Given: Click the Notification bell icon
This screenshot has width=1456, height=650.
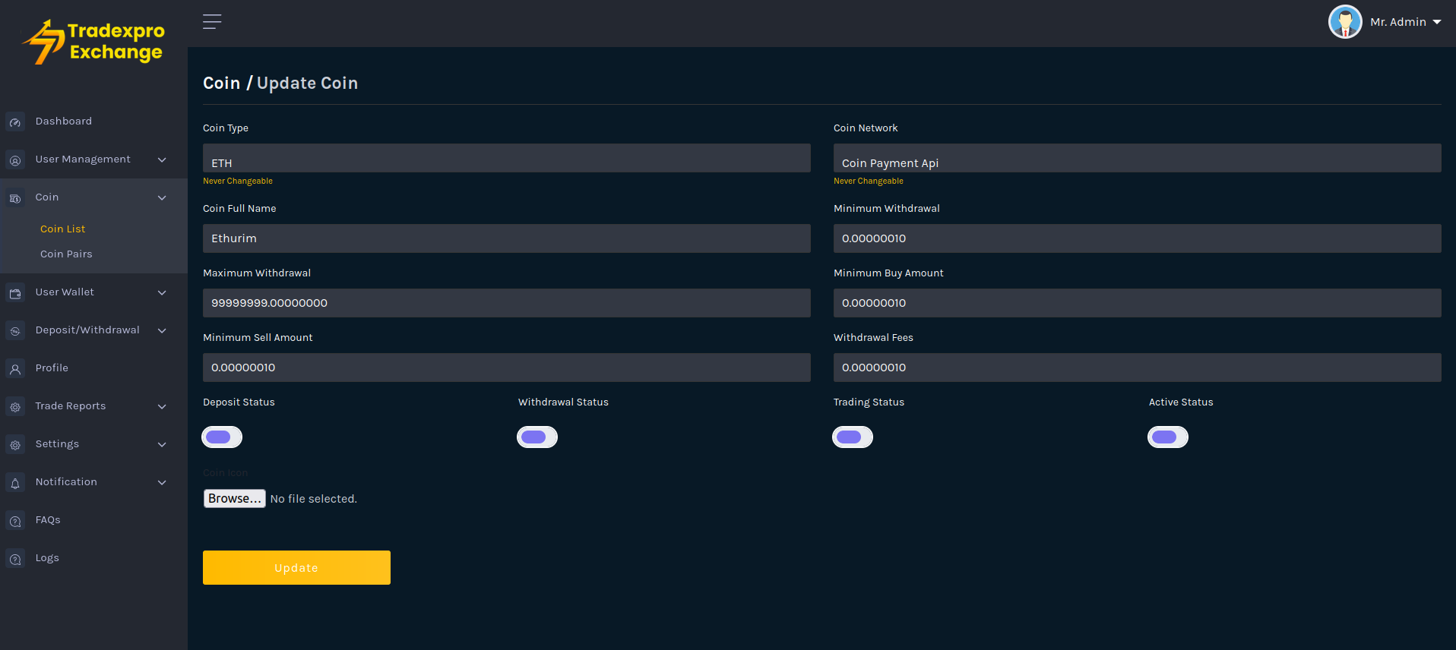Looking at the screenshot, I should (15, 483).
